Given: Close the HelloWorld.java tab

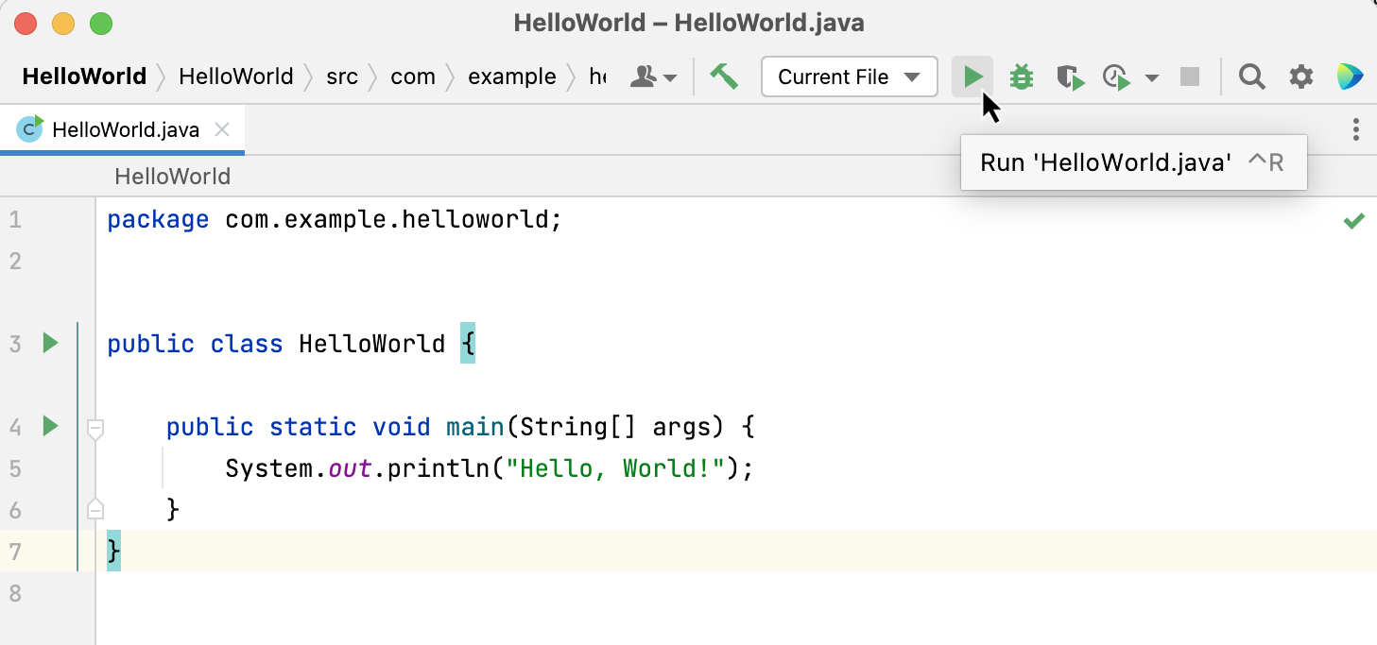Looking at the screenshot, I should point(222,129).
